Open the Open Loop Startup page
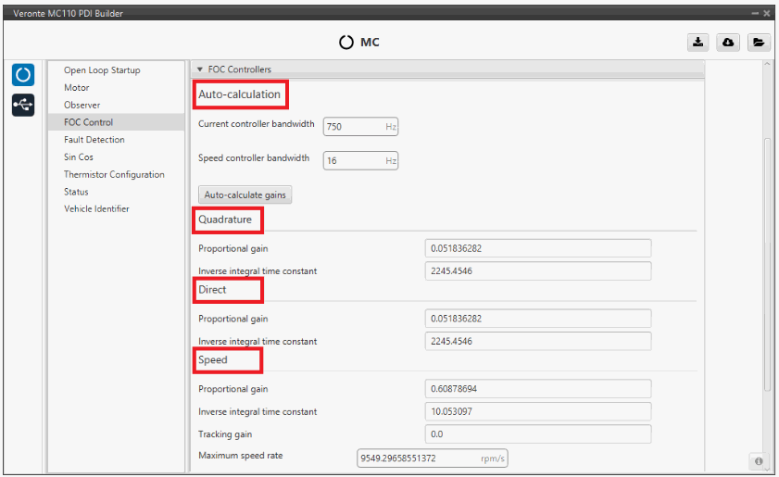 (x=102, y=70)
